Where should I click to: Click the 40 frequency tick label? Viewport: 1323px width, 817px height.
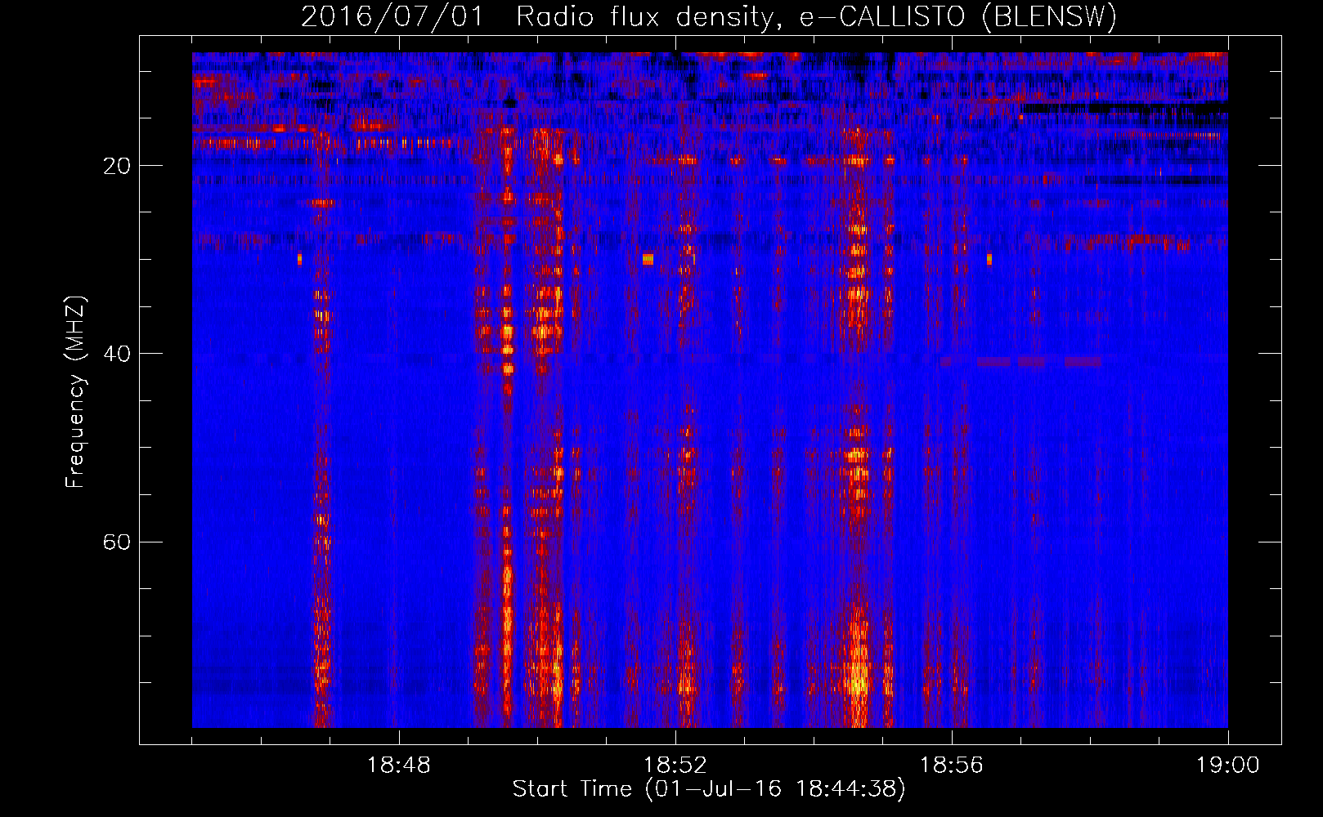pyautogui.click(x=117, y=354)
